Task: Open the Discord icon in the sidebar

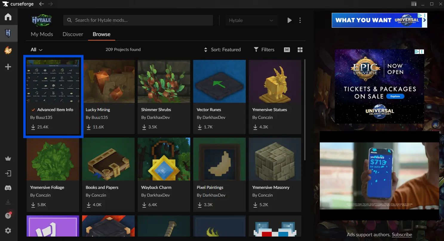Action: (8, 188)
